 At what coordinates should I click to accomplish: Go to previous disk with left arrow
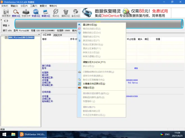click(5, 21)
